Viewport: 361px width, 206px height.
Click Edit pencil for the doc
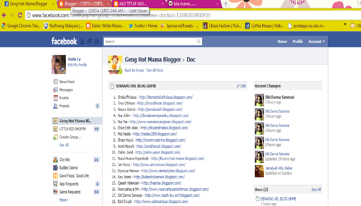click(x=241, y=86)
